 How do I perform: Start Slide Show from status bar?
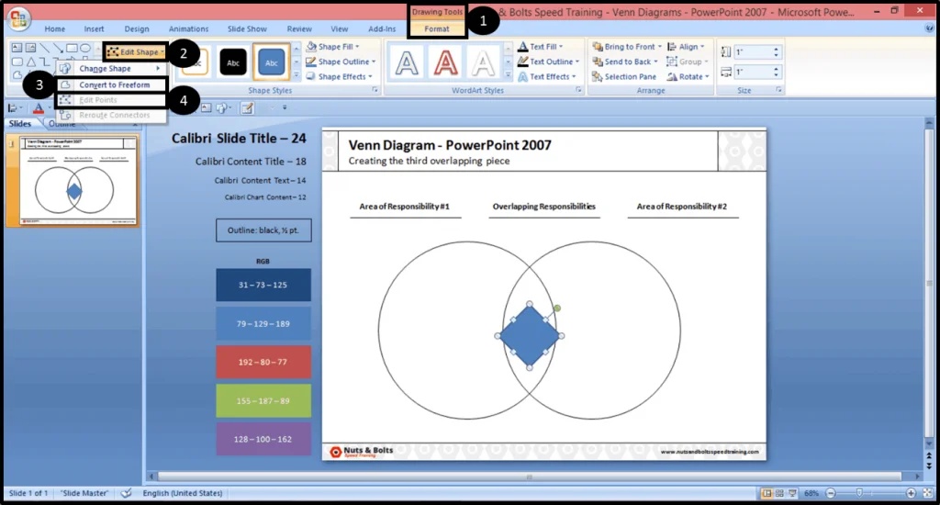(x=792, y=493)
